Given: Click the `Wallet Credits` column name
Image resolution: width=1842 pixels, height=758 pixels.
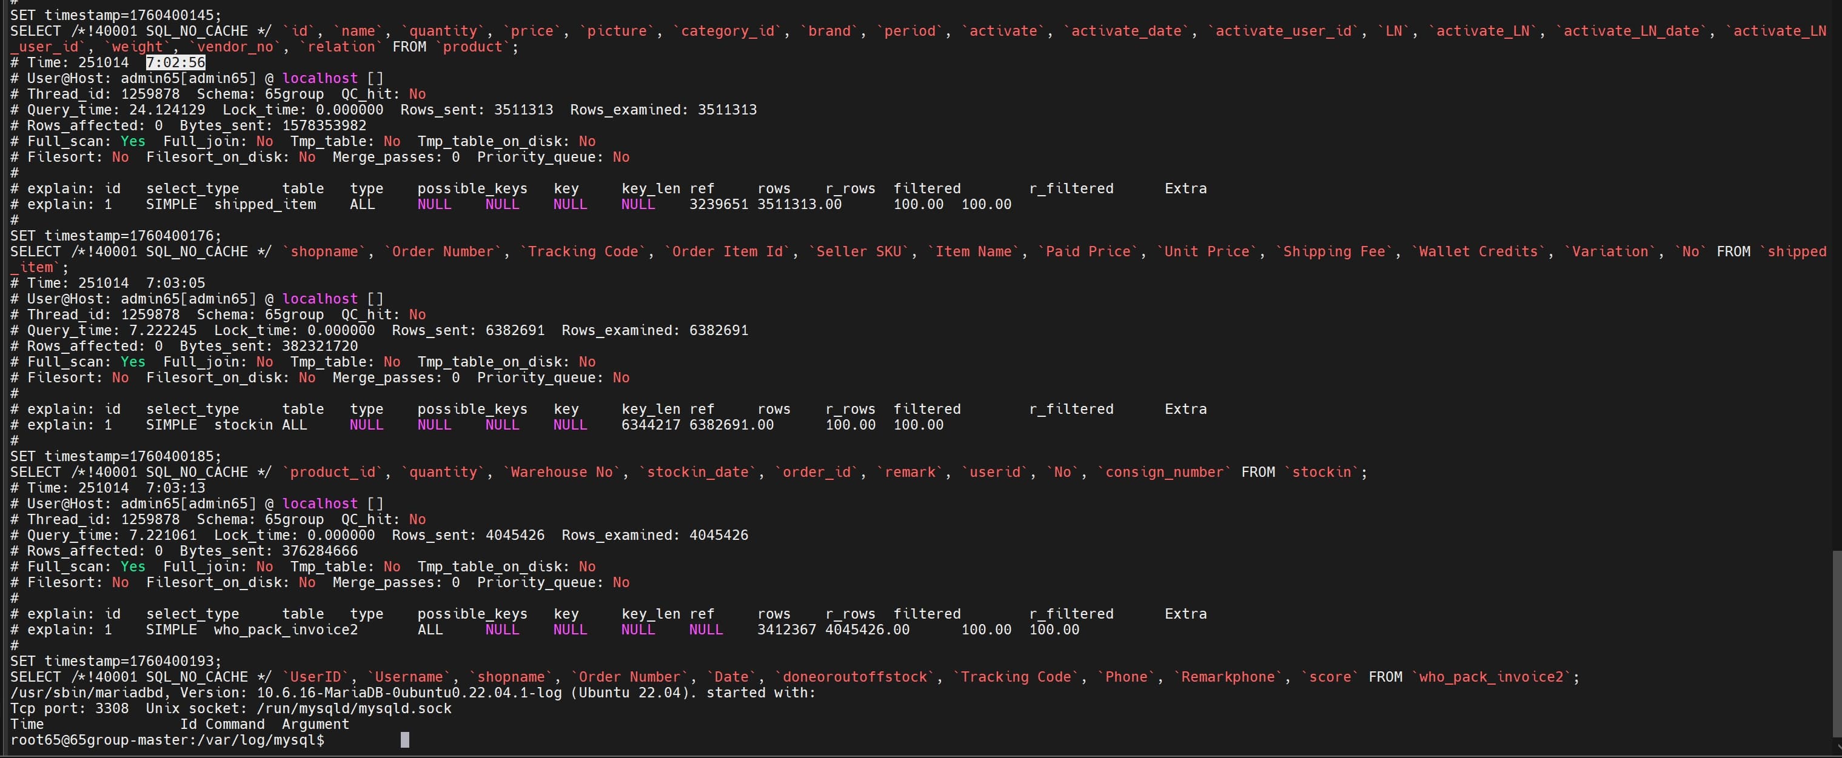Looking at the screenshot, I should click(1478, 251).
